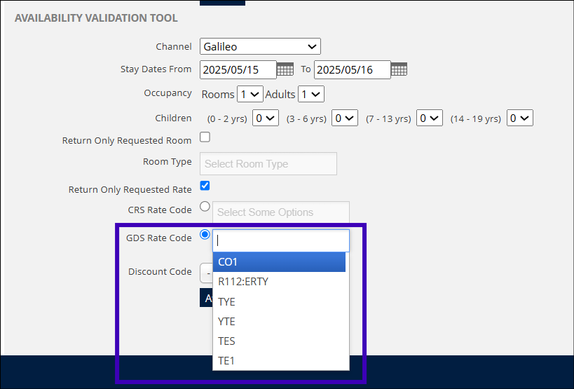574x389 pixels.
Task: Choose TYE from the GDS rate list
Action: pyautogui.click(x=280, y=301)
